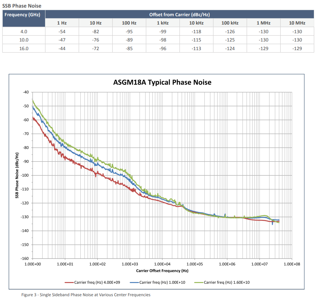Click the "1 kHz" column header
This screenshot has width=317, height=300.
click(163, 23)
